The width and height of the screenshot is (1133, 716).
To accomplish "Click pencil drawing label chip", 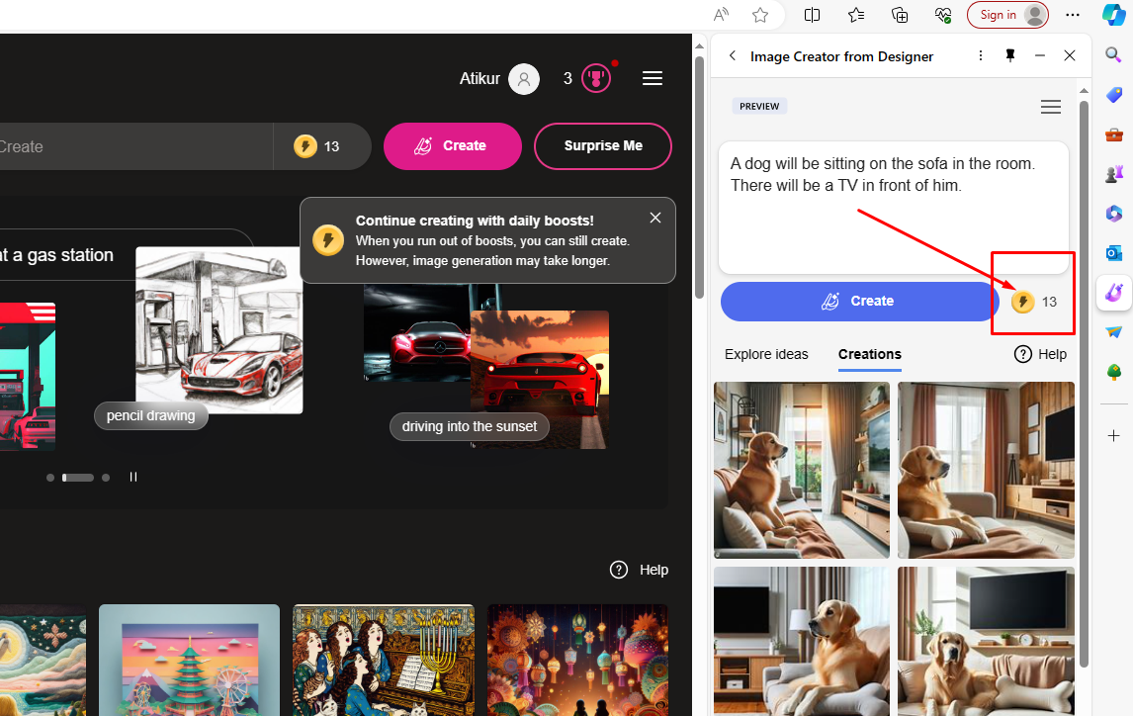I will tap(151, 415).
